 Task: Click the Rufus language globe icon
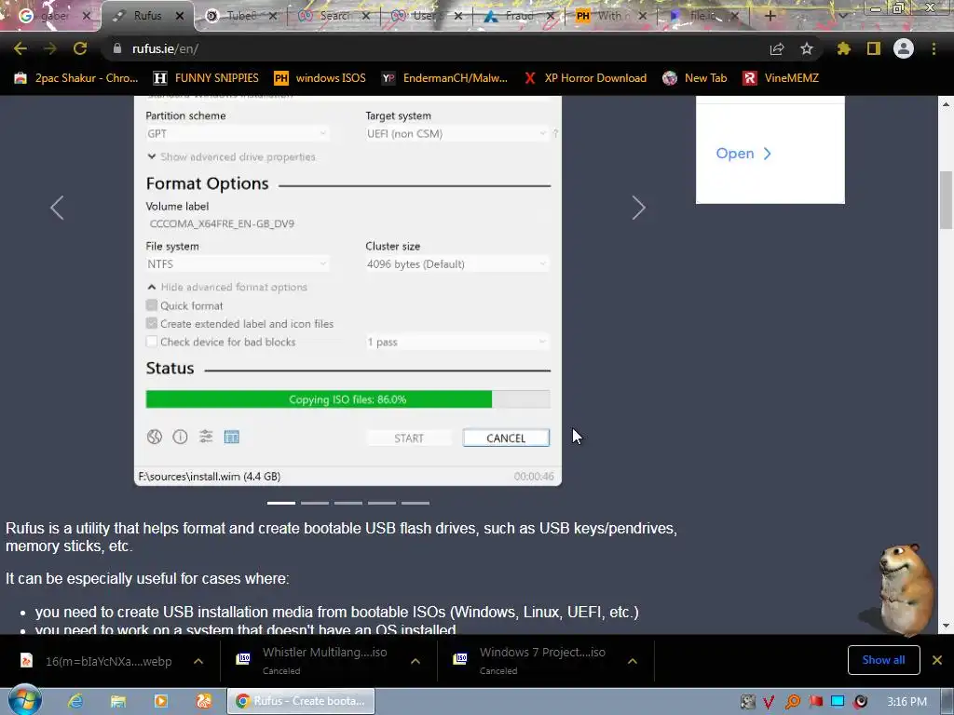[x=155, y=437]
